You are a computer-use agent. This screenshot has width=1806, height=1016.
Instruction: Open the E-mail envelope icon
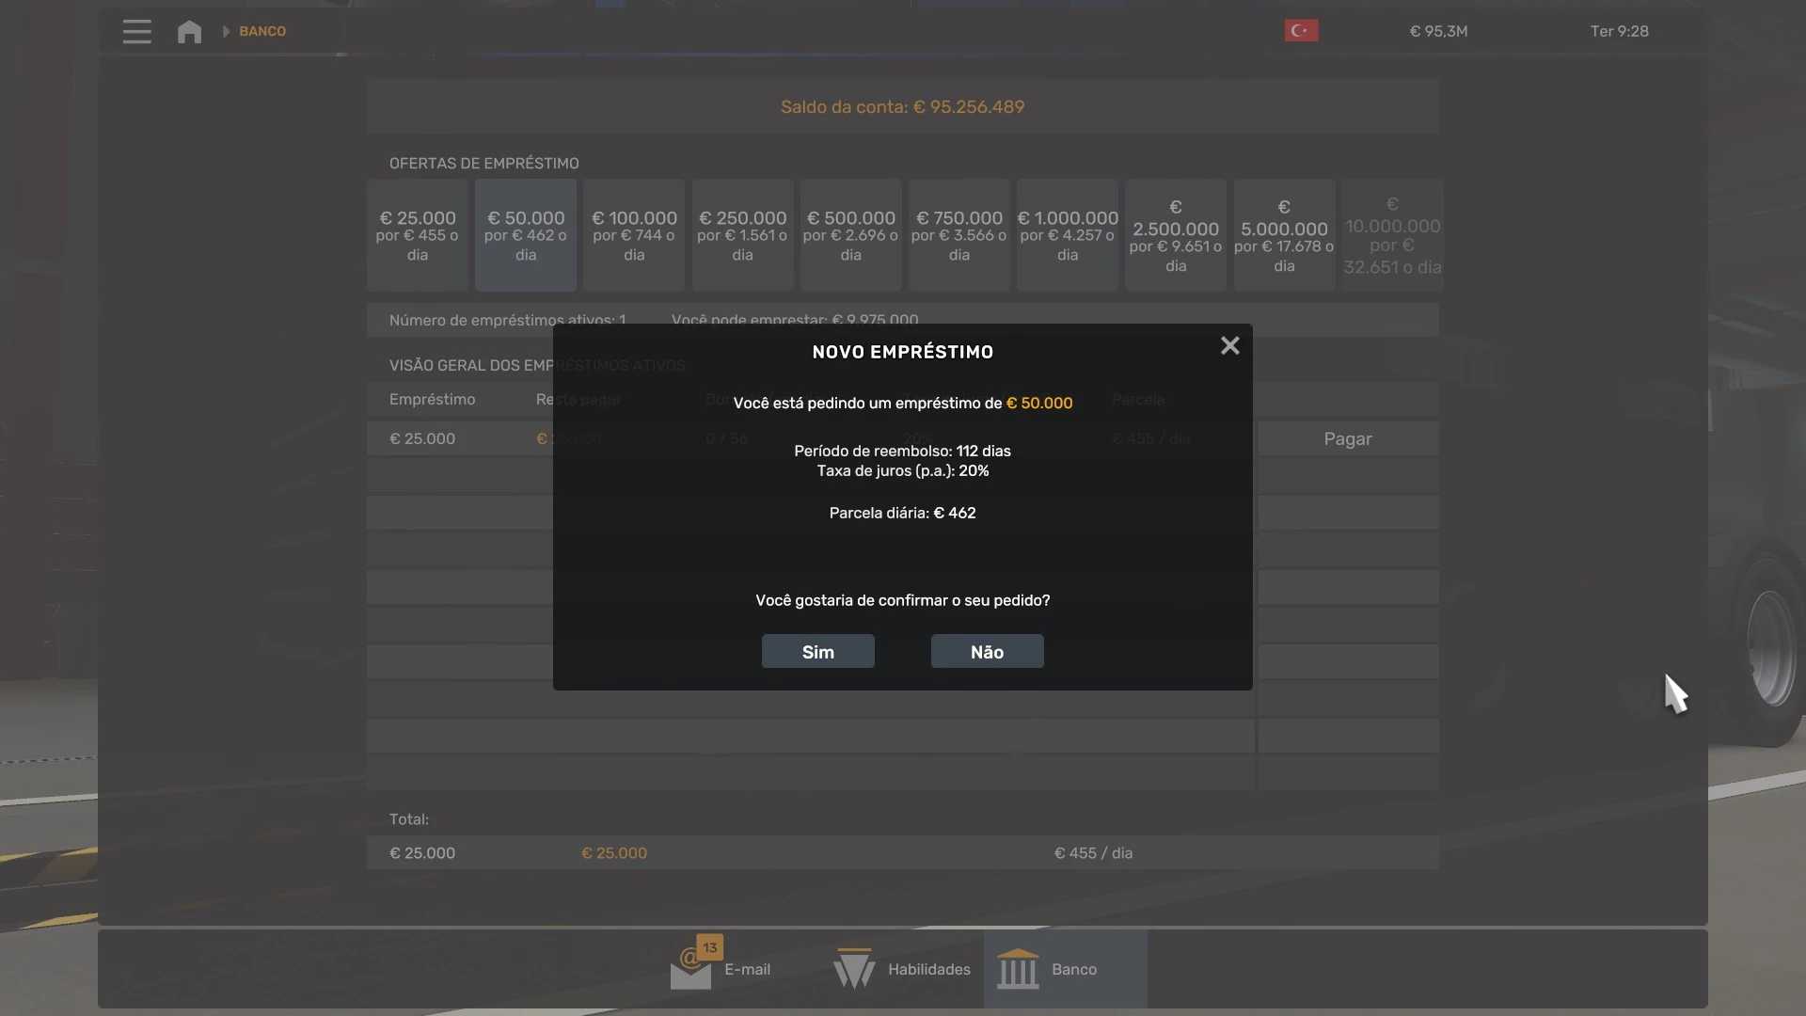coord(690,970)
